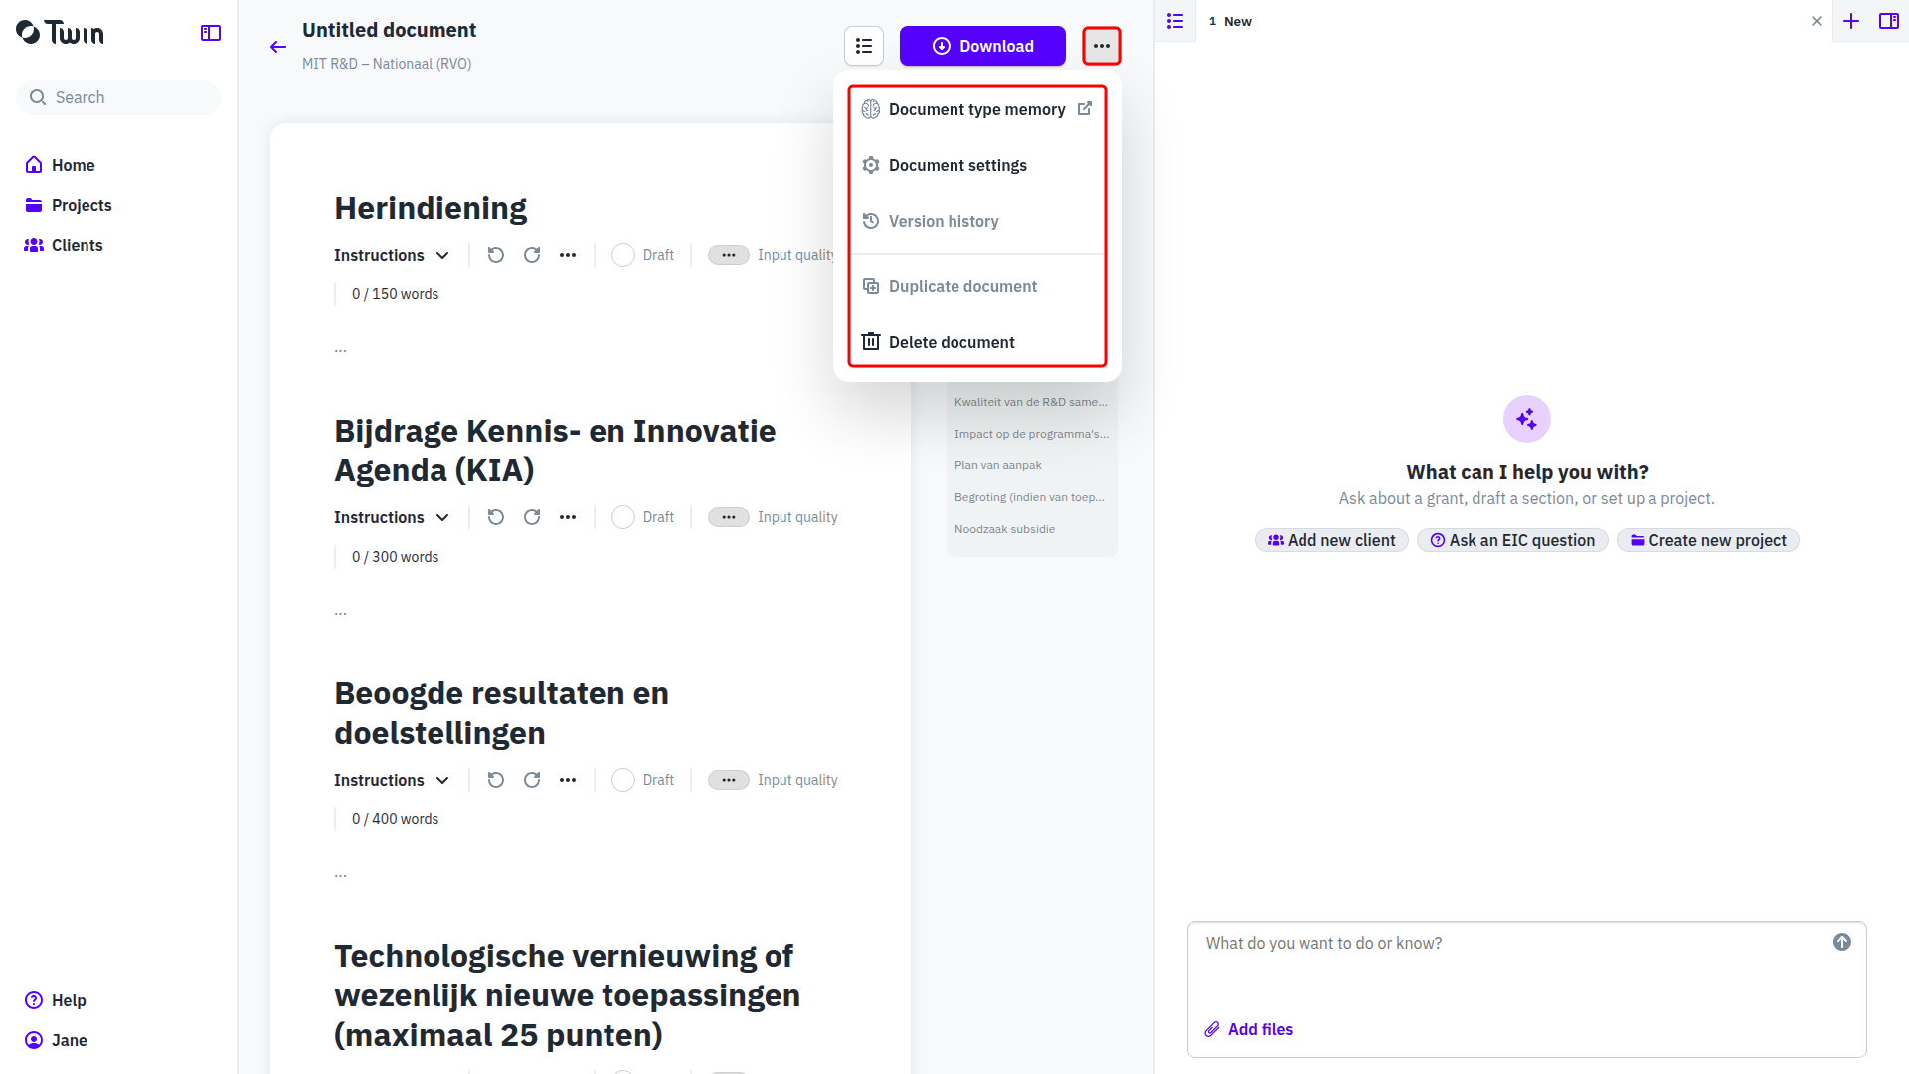The image size is (1909, 1074).
Task: Click the Create new project suggestion
Action: tap(1707, 540)
